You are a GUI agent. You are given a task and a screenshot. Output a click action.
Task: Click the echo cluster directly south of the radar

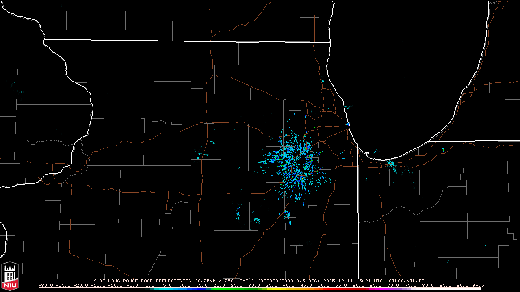point(287,215)
